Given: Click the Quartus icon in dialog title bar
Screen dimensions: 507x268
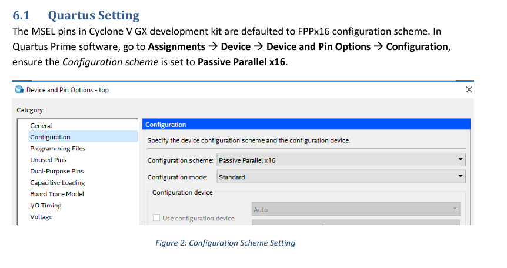Looking at the screenshot, I should (19, 90).
